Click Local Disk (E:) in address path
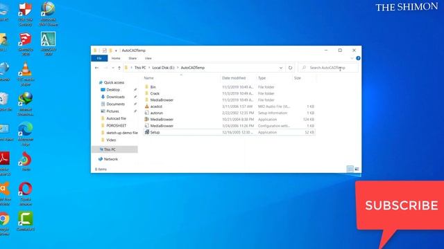This screenshot has height=249, width=444. (164, 68)
